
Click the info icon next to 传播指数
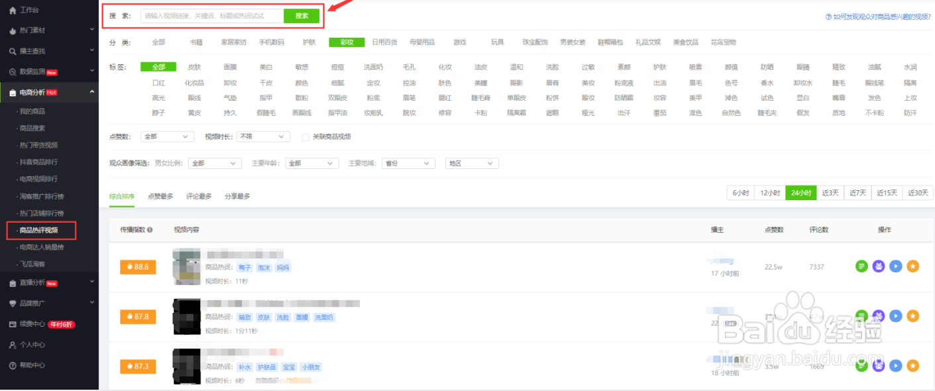click(x=150, y=230)
